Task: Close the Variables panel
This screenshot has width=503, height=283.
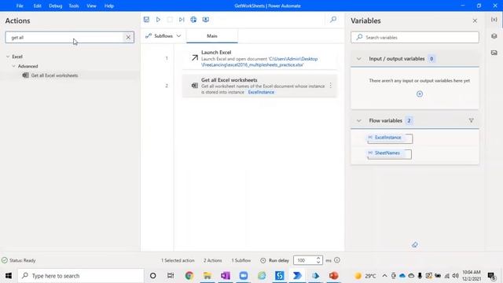Action: [x=475, y=21]
